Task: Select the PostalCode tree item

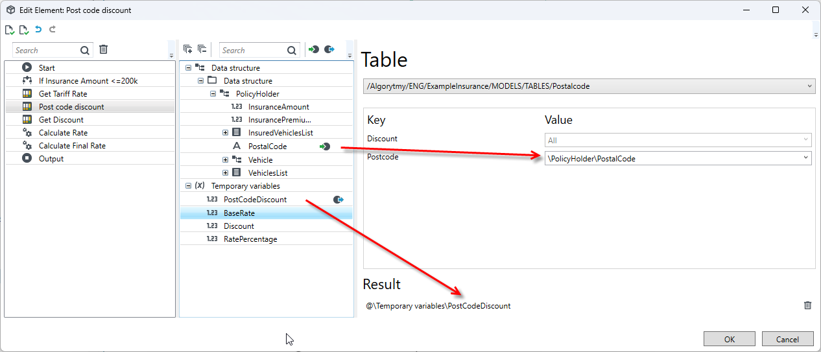Action: [267, 147]
